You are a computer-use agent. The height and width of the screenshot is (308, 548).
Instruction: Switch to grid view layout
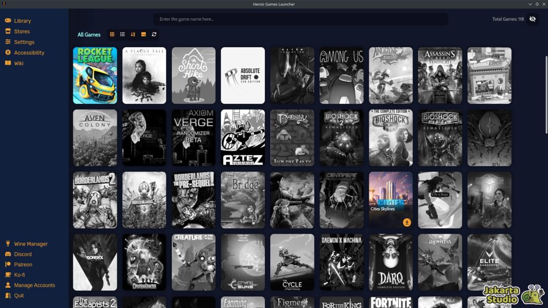pos(112,34)
